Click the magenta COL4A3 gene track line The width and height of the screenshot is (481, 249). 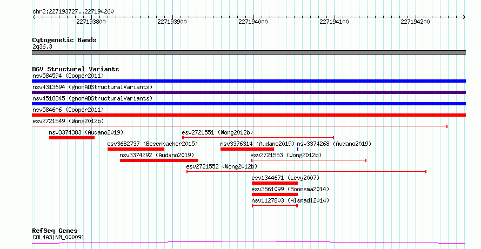249,243
